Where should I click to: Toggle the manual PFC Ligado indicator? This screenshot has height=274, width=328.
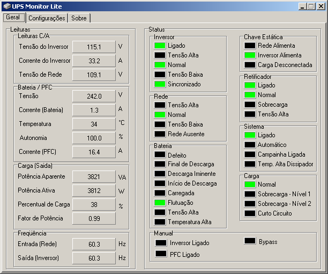pos(161,254)
